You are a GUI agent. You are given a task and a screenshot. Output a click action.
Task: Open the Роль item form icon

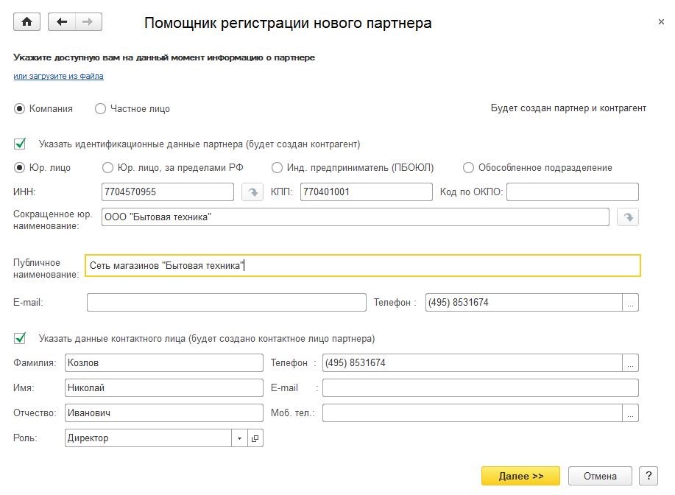255,438
